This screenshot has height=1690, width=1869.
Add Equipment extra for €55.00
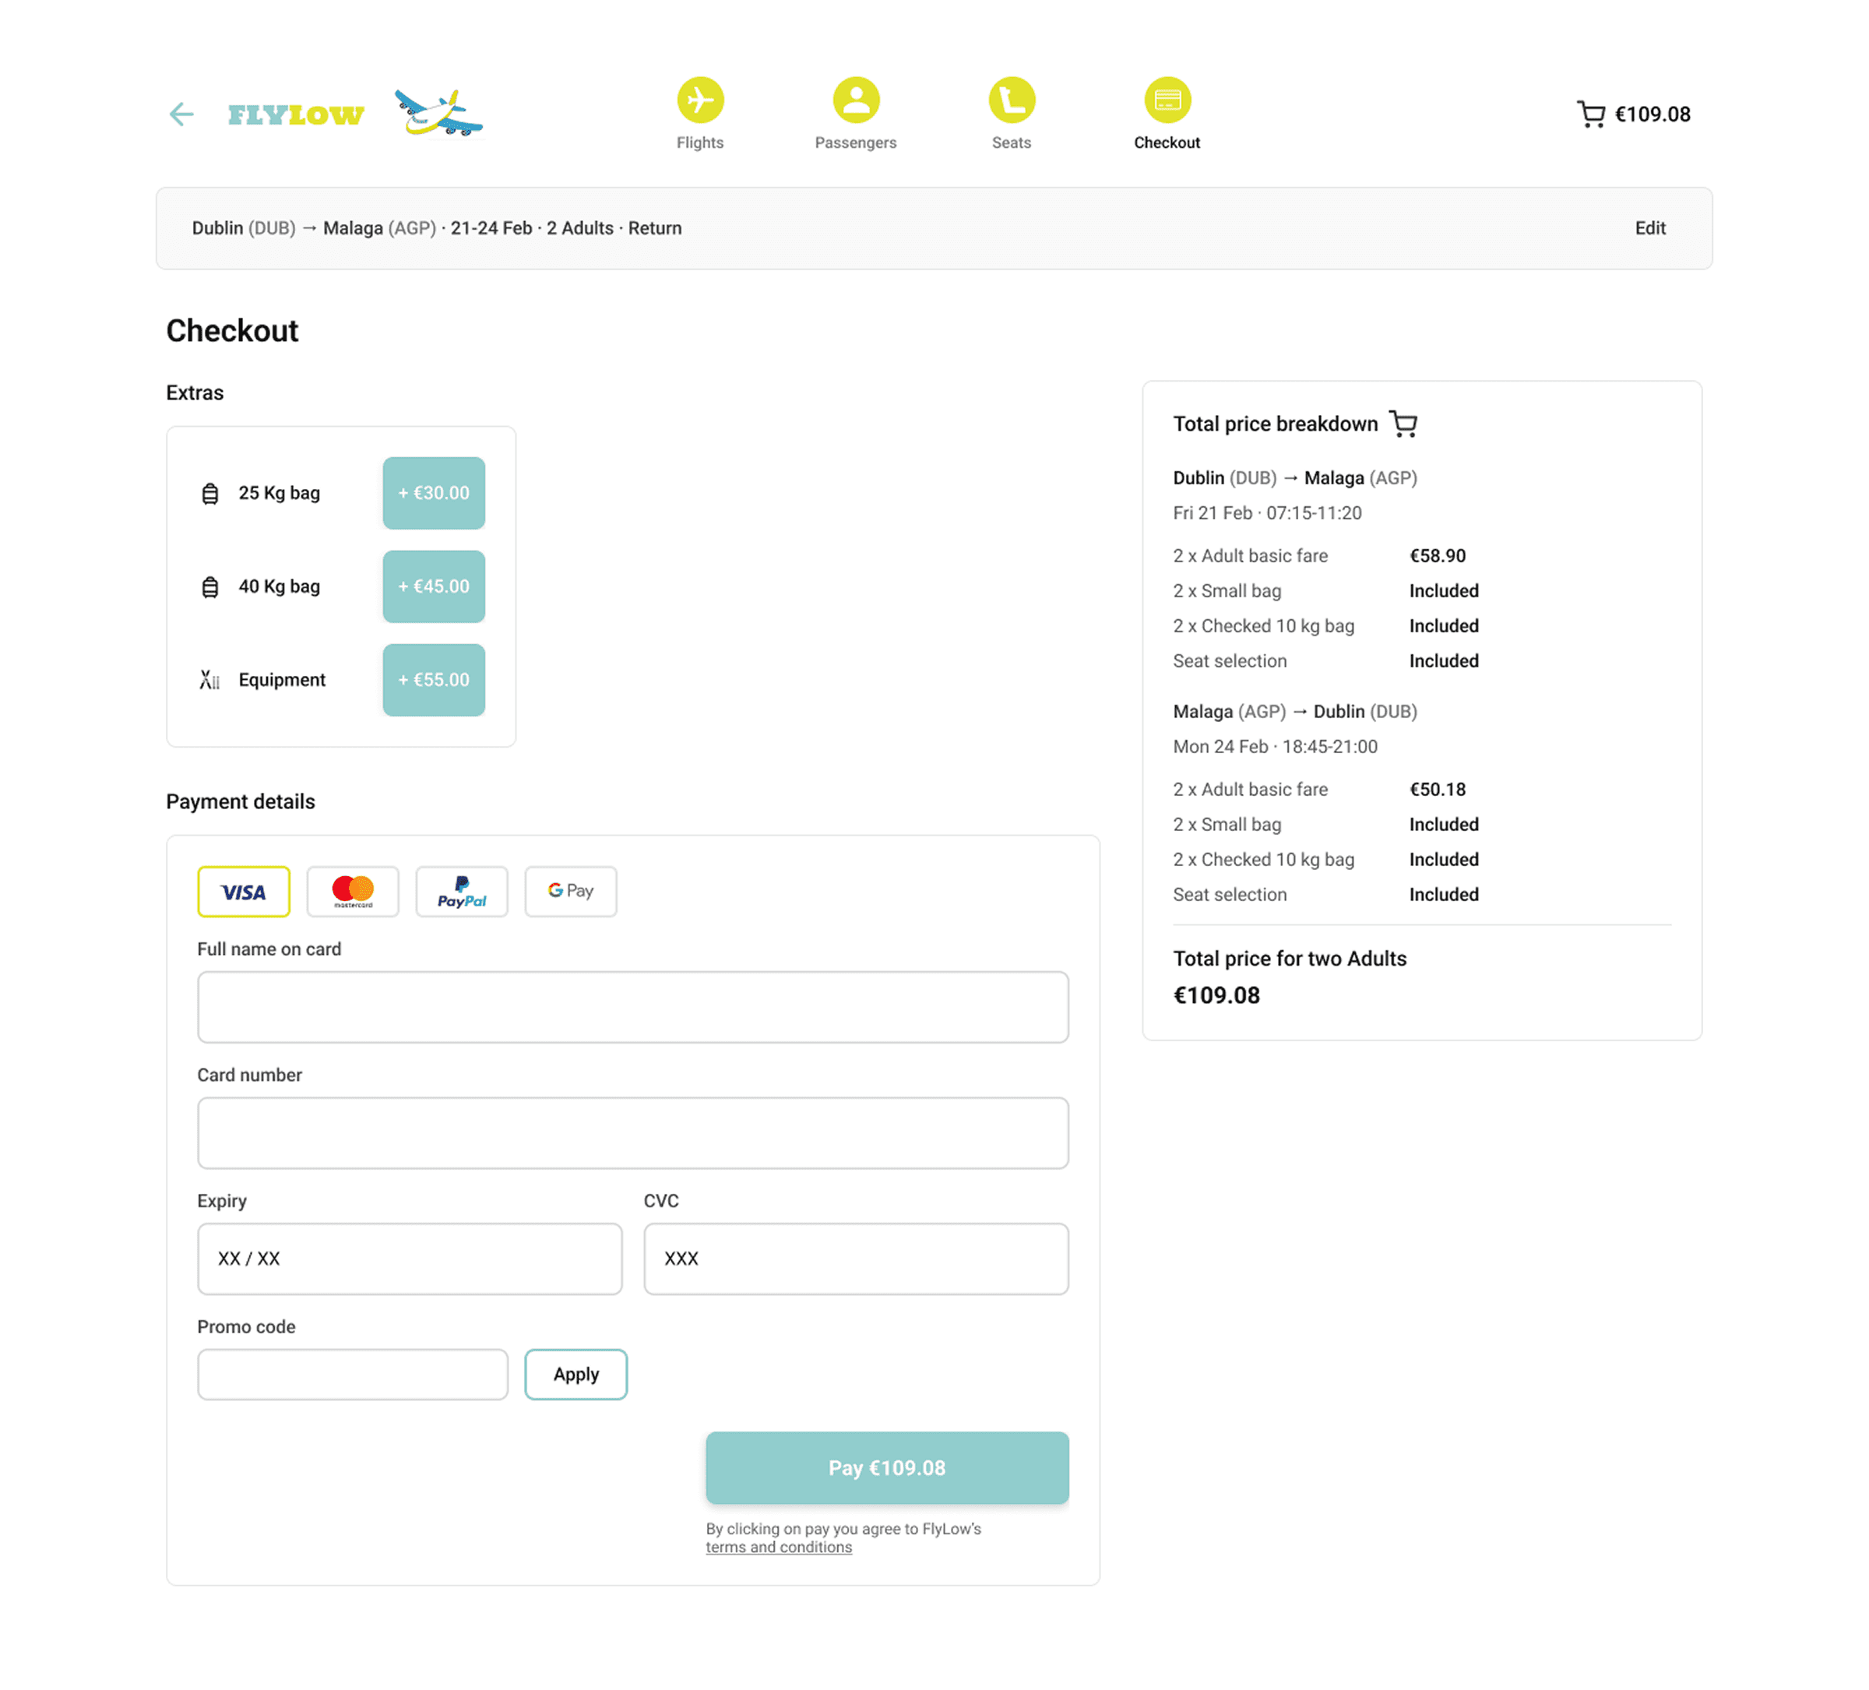click(x=434, y=680)
